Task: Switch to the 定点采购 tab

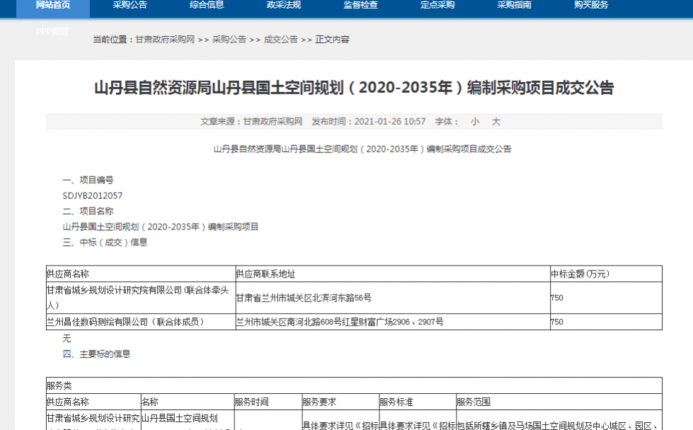Action: pos(437,5)
